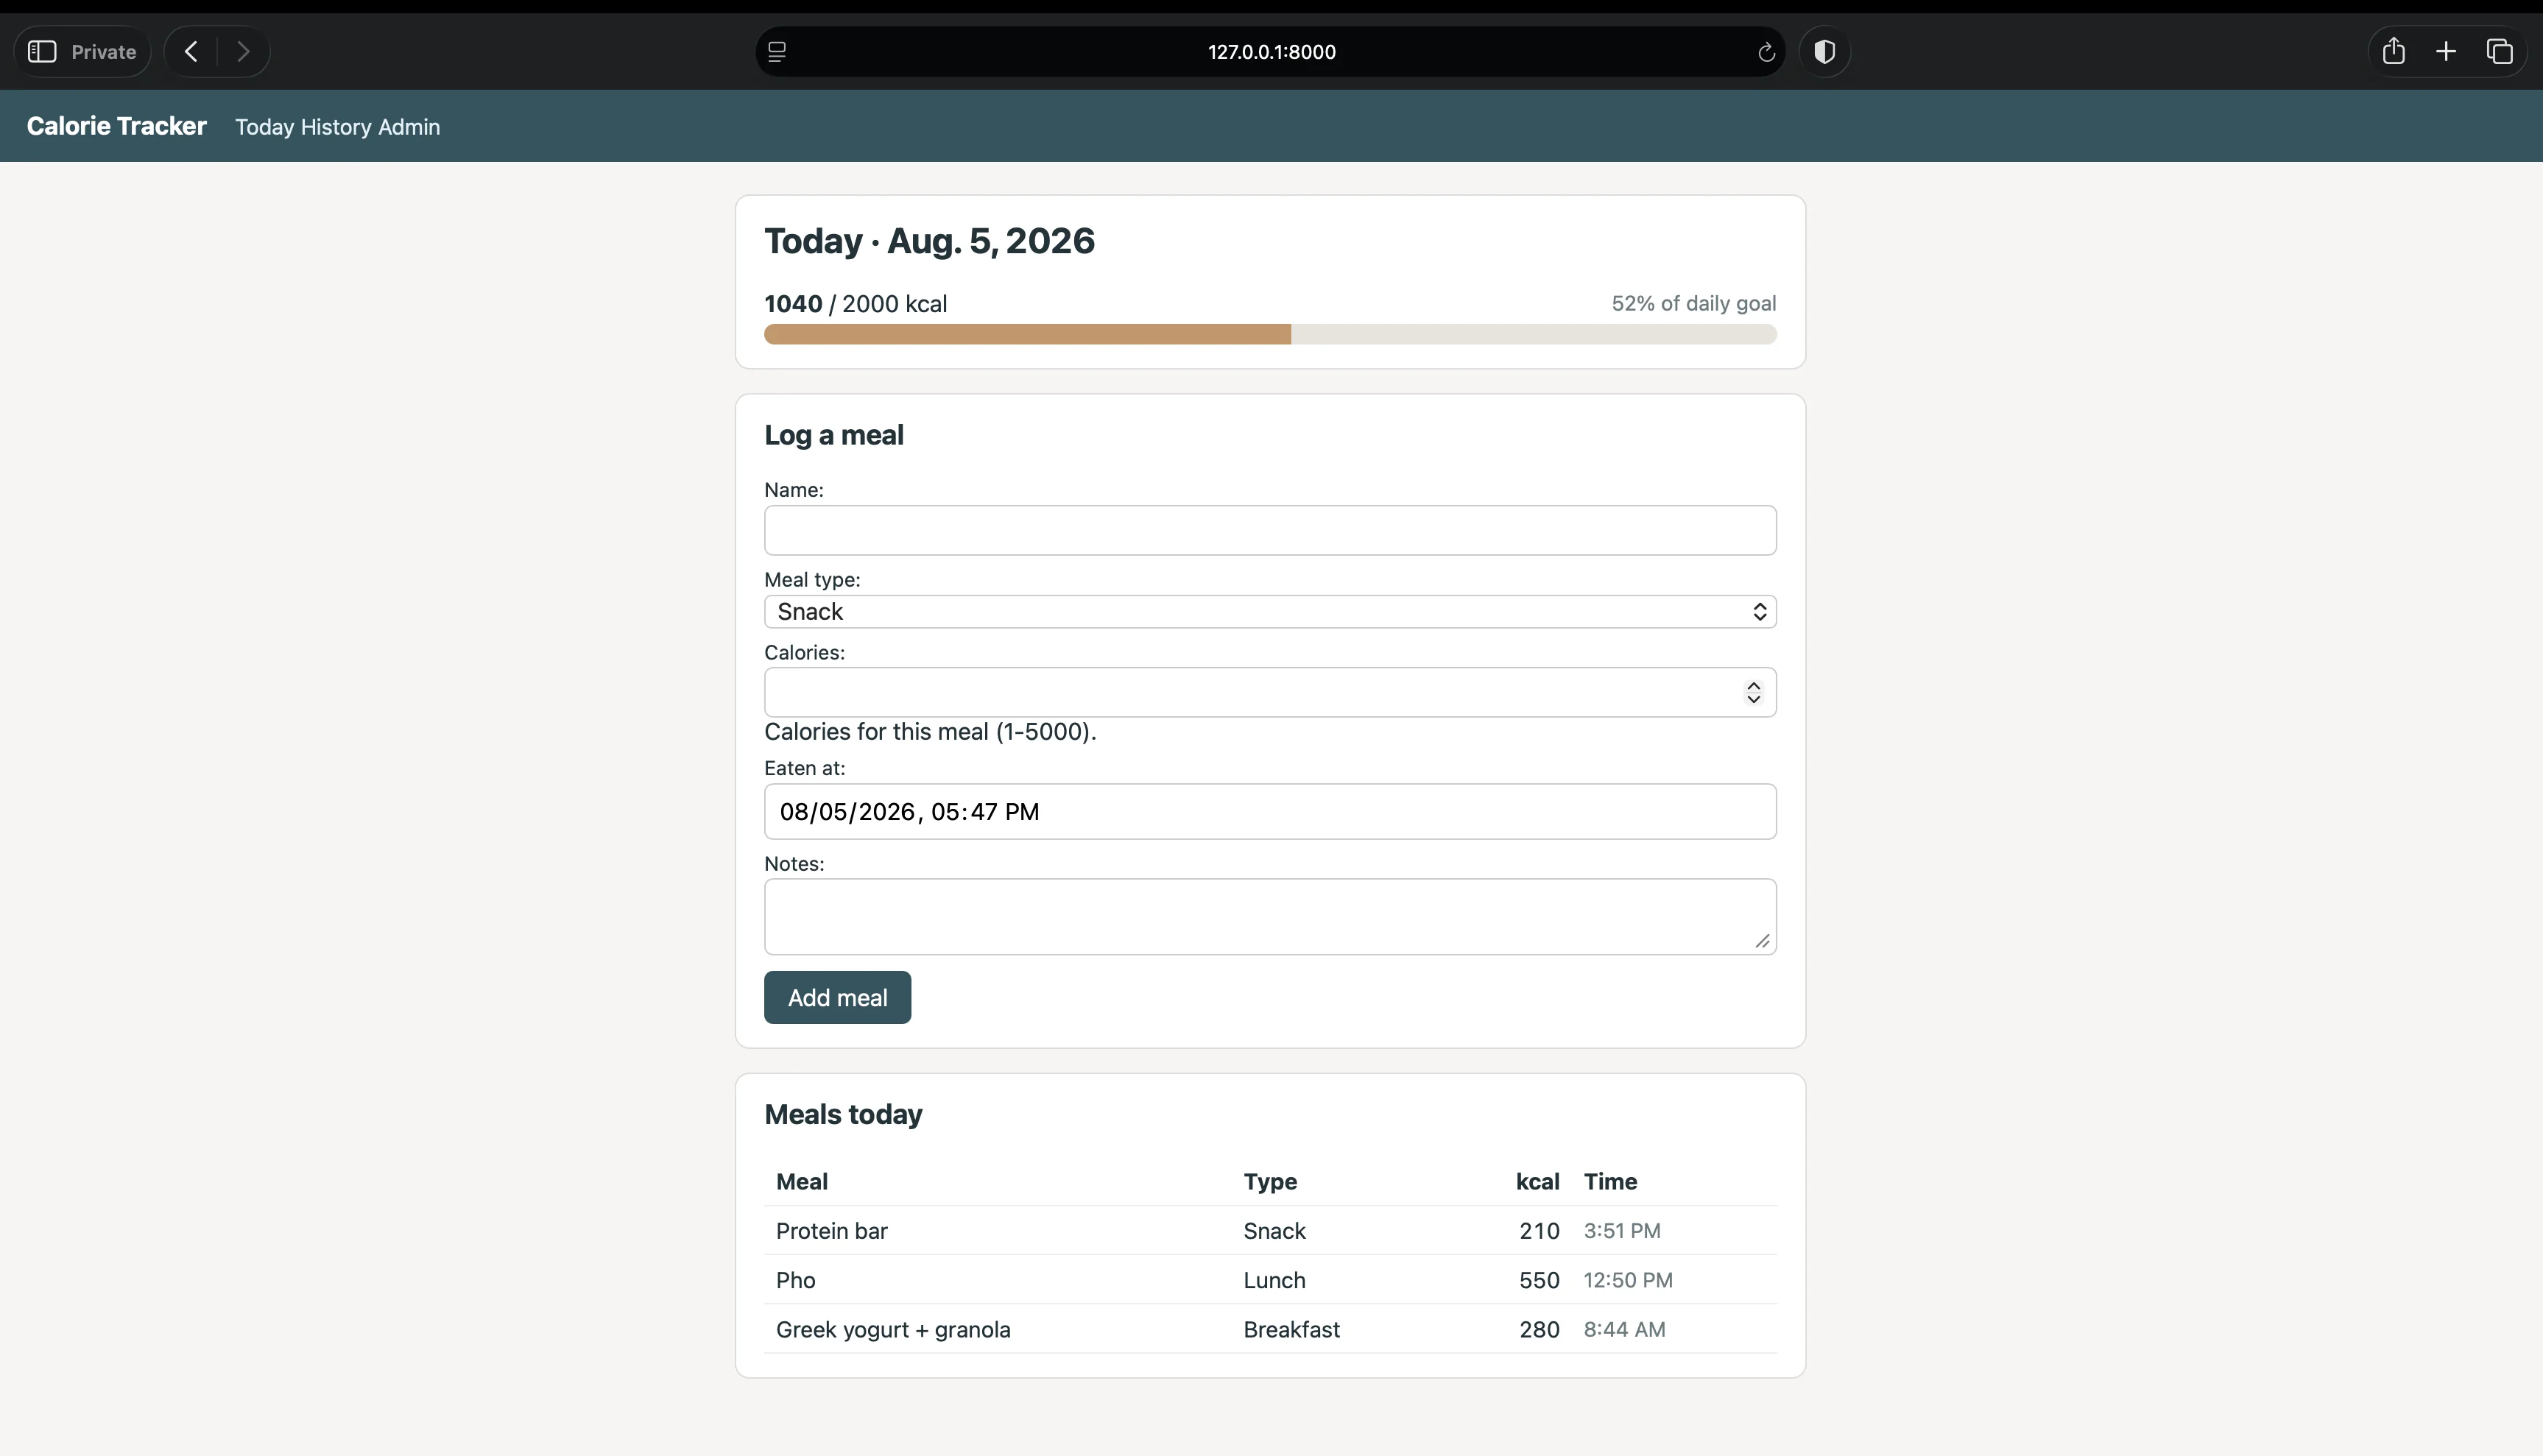Open the Today nav link
2543x1456 pixels.
pyautogui.click(x=264, y=127)
